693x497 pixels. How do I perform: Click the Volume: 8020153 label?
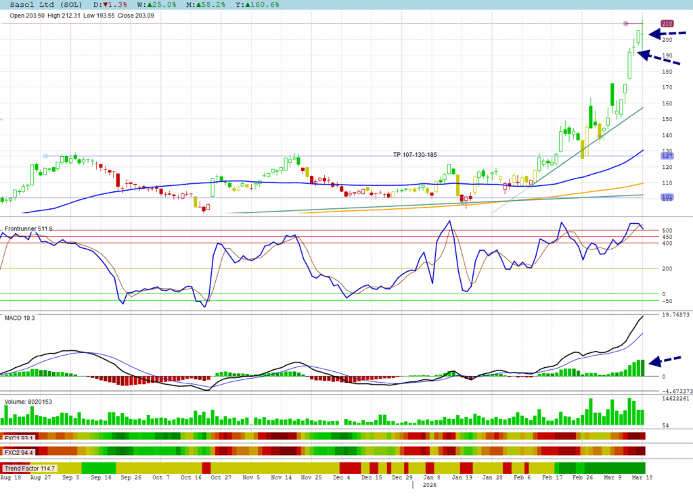(28, 402)
